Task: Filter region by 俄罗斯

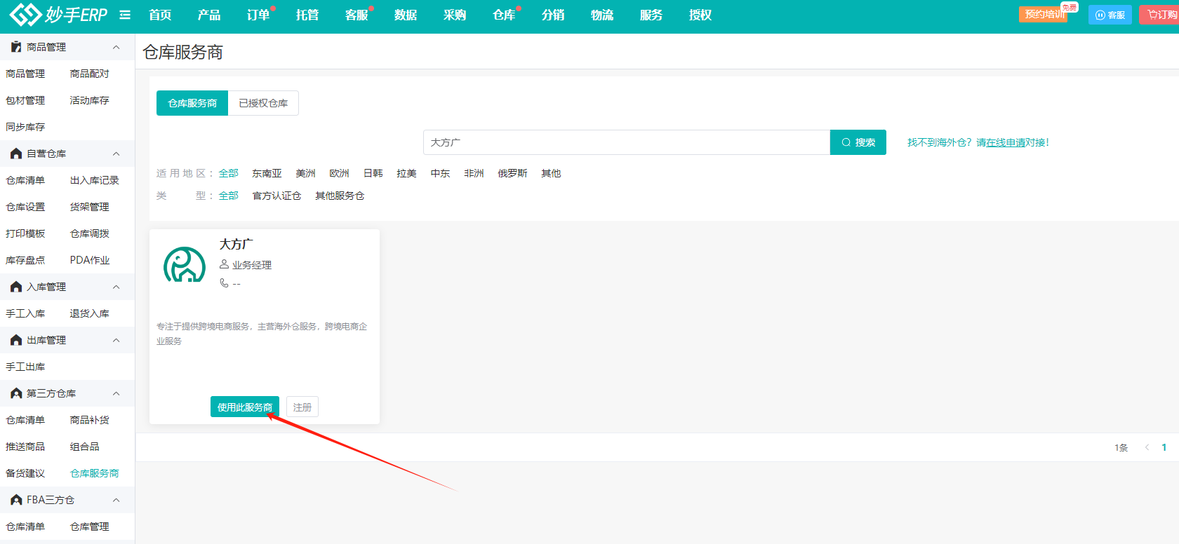Action: 512,173
